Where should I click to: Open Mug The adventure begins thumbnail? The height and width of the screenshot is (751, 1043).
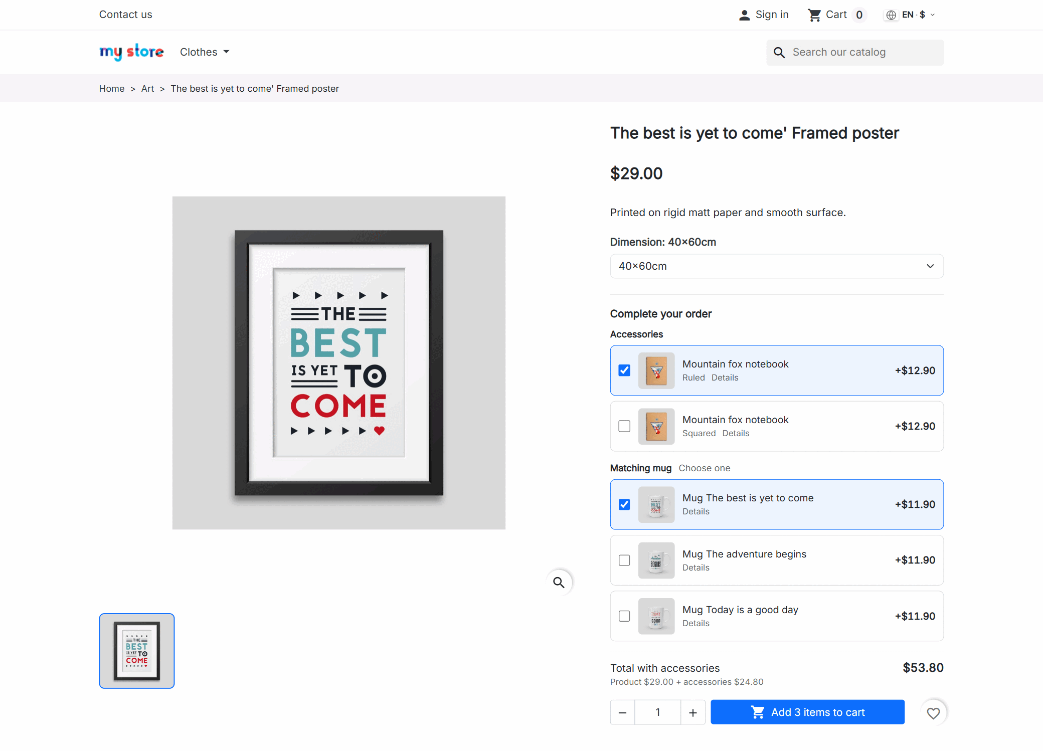point(656,560)
